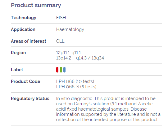The width and height of the screenshot is (168, 136).
Task: Click the red label color pill
Action: [57, 70]
